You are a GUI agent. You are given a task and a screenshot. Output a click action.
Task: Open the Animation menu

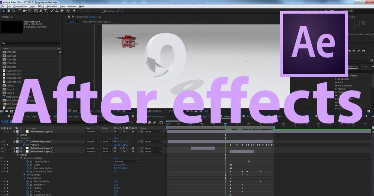pyautogui.click(x=52, y=6)
